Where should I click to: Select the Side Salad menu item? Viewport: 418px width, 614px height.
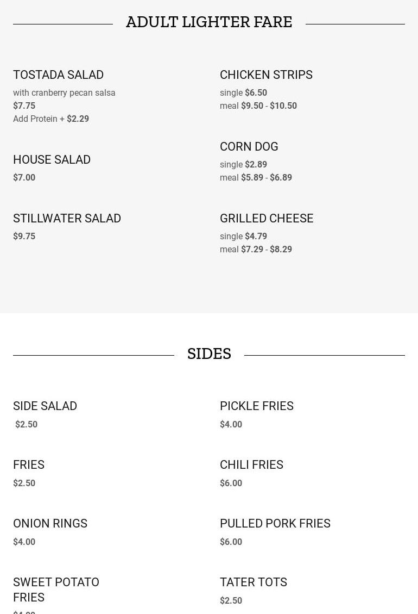click(x=45, y=406)
